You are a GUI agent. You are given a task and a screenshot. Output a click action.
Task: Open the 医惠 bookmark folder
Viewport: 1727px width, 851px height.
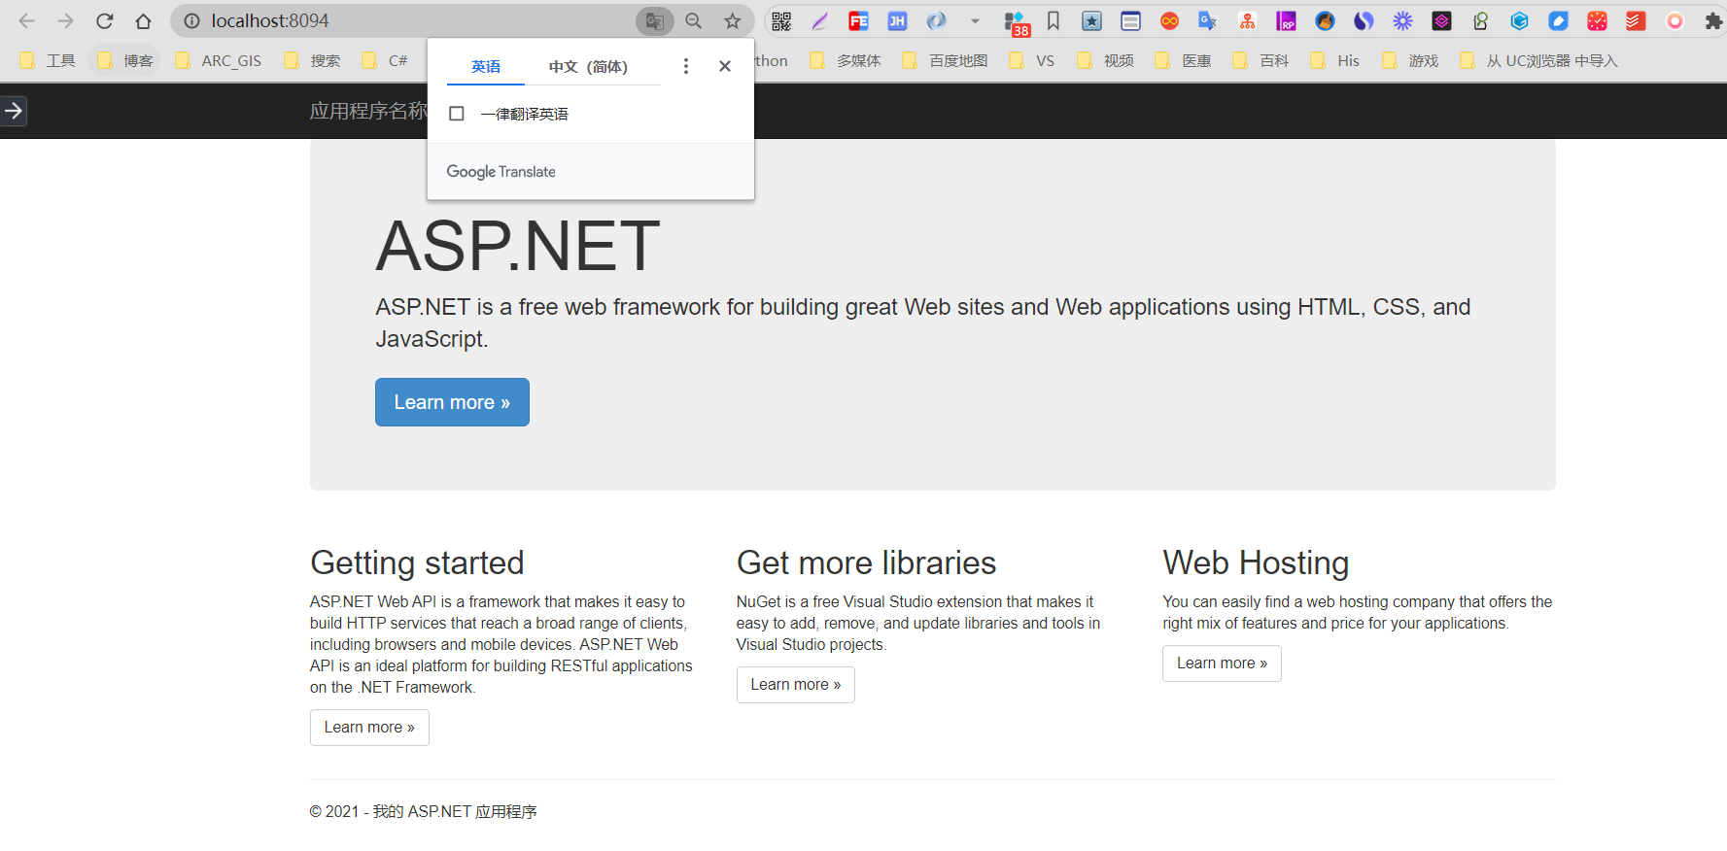pos(1184,60)
